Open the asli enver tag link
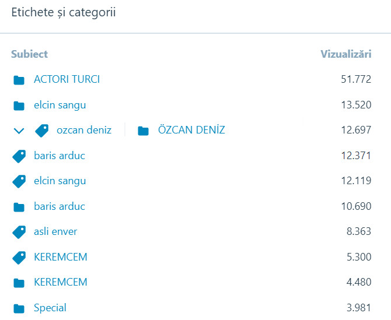 [55, 231]
